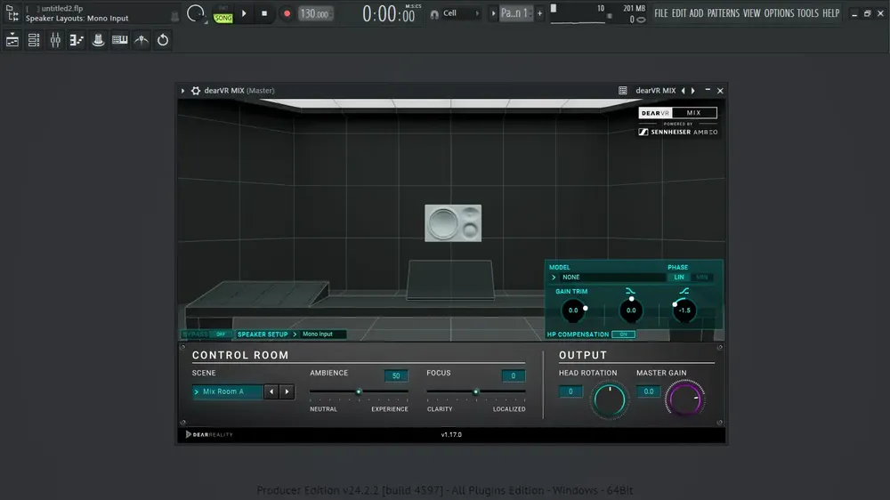This screenshot has width=890, height=500.
Task: Open the Piano roll view icon
Action: 77,40
